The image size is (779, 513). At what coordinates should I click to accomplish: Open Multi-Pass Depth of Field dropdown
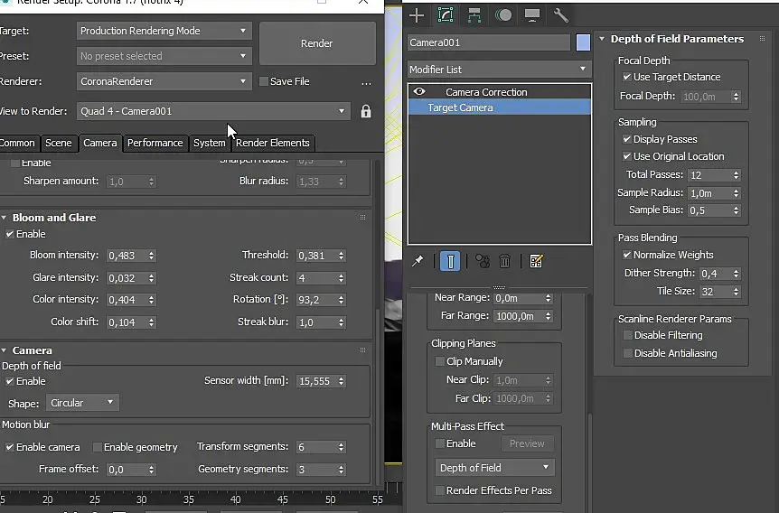(494, 468)
